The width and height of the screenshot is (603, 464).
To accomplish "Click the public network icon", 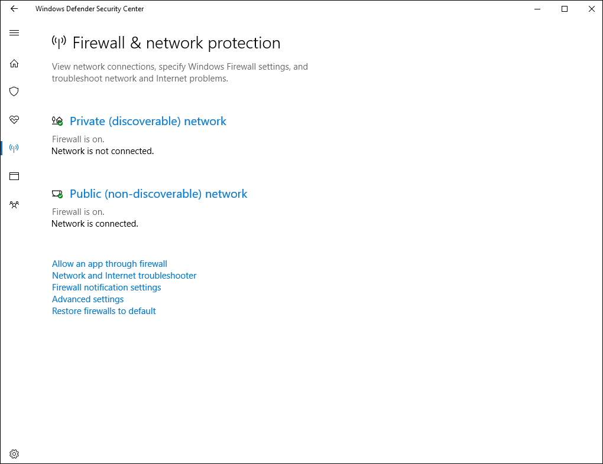I will click(x=57, y=193).
